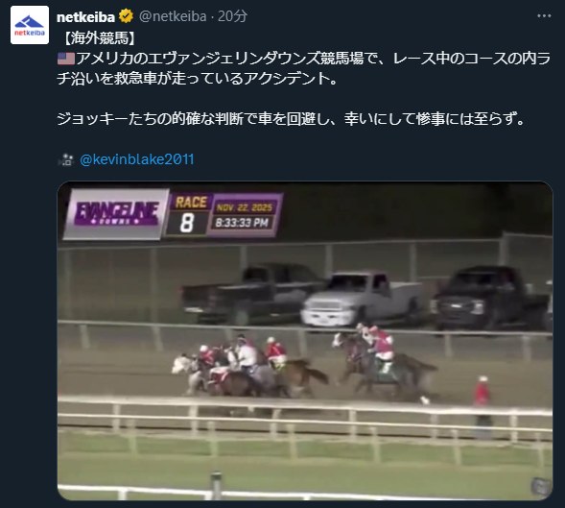The width and height of the screenshot is (565, 508).
Task: Click the gold verified badge beside netkeiba
Action: [x=126, y=16]
